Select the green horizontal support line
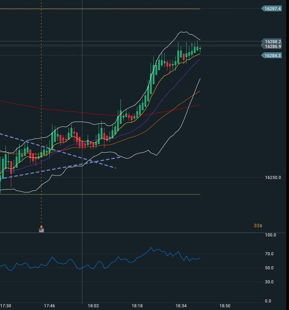 click(x=103, y=194)
